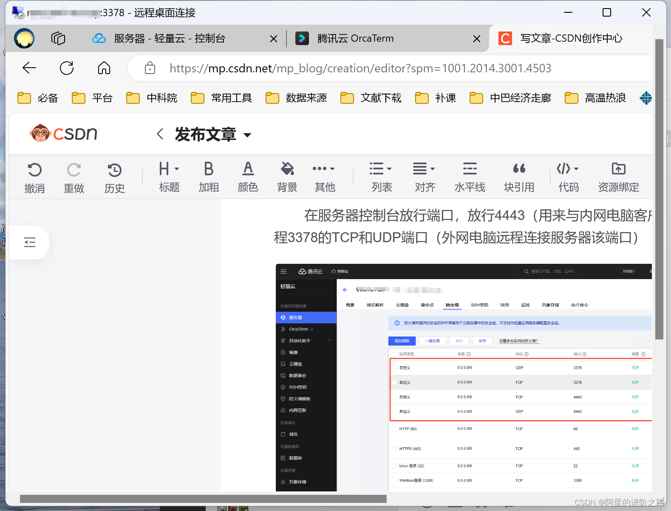The width and height of the screenshot is (671, 511).
Task: Open 数据来源 bookmark folder
Action: (x=296, y=98)
